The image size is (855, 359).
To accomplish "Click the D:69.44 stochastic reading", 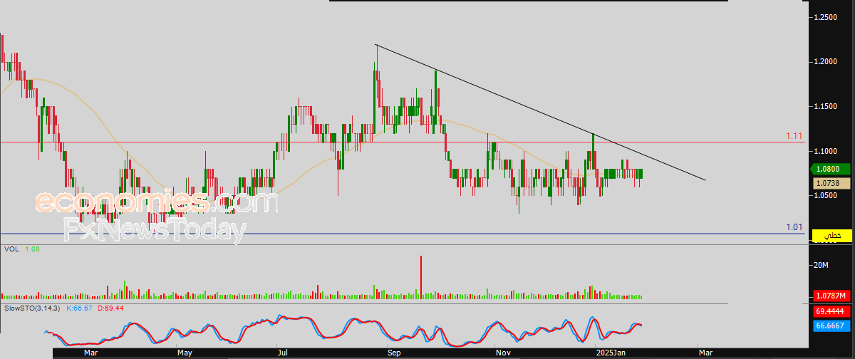I will [110, 308].
